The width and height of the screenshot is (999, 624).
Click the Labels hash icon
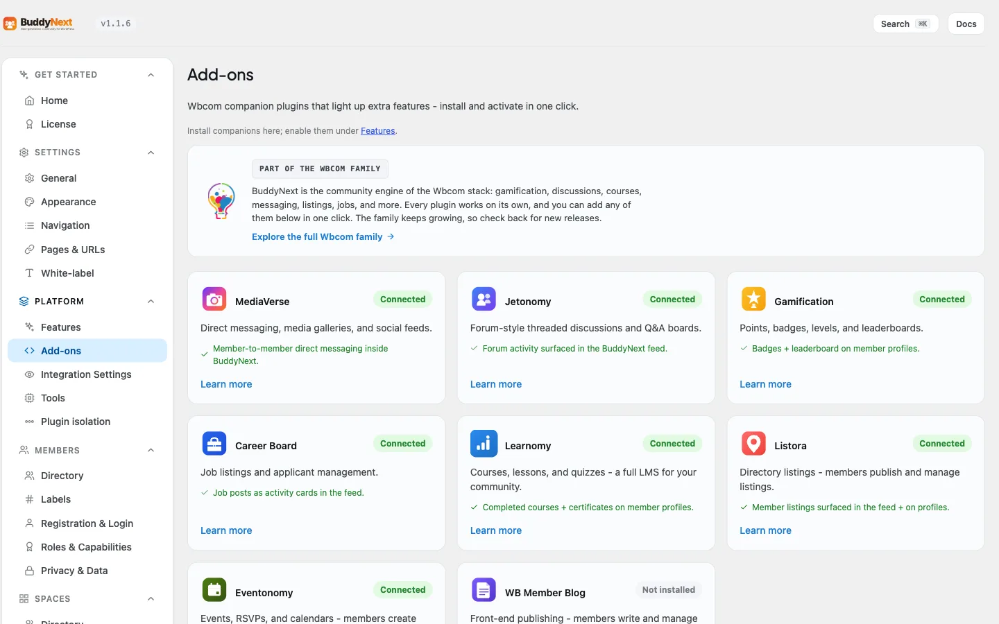coord(29,499)
